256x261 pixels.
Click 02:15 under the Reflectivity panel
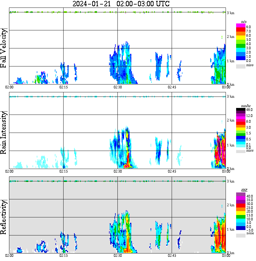click(64, 256)
